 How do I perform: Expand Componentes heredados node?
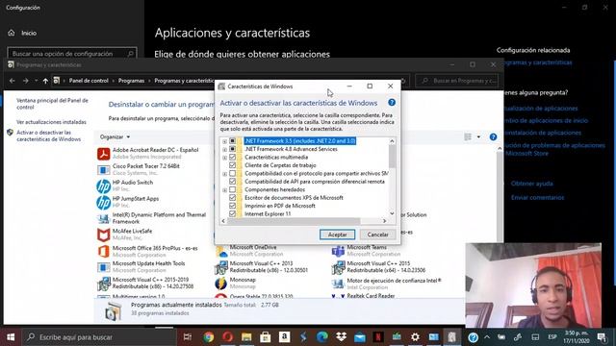point(224,190)
